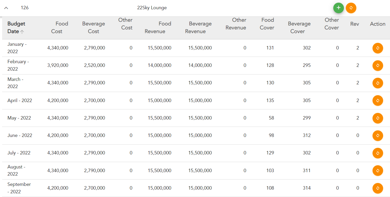Click the refresh icon for January - 2022
This screenshot has height=197, width=390.
[378, 48]
